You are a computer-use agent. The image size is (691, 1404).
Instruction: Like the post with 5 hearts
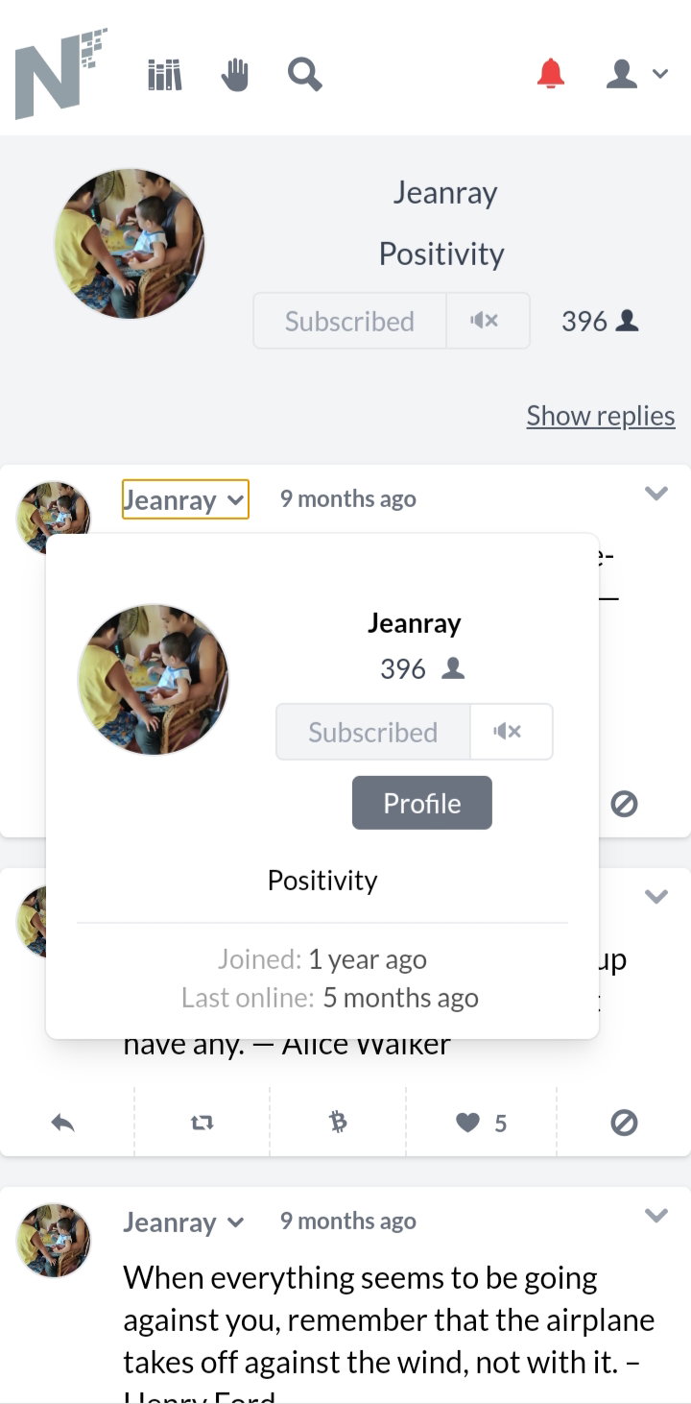(x=482, y=1123)
